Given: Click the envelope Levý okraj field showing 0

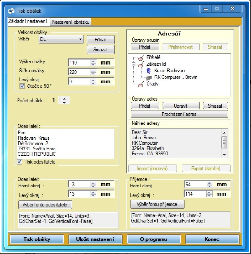Looking at the screenshot, I should 79,81.
